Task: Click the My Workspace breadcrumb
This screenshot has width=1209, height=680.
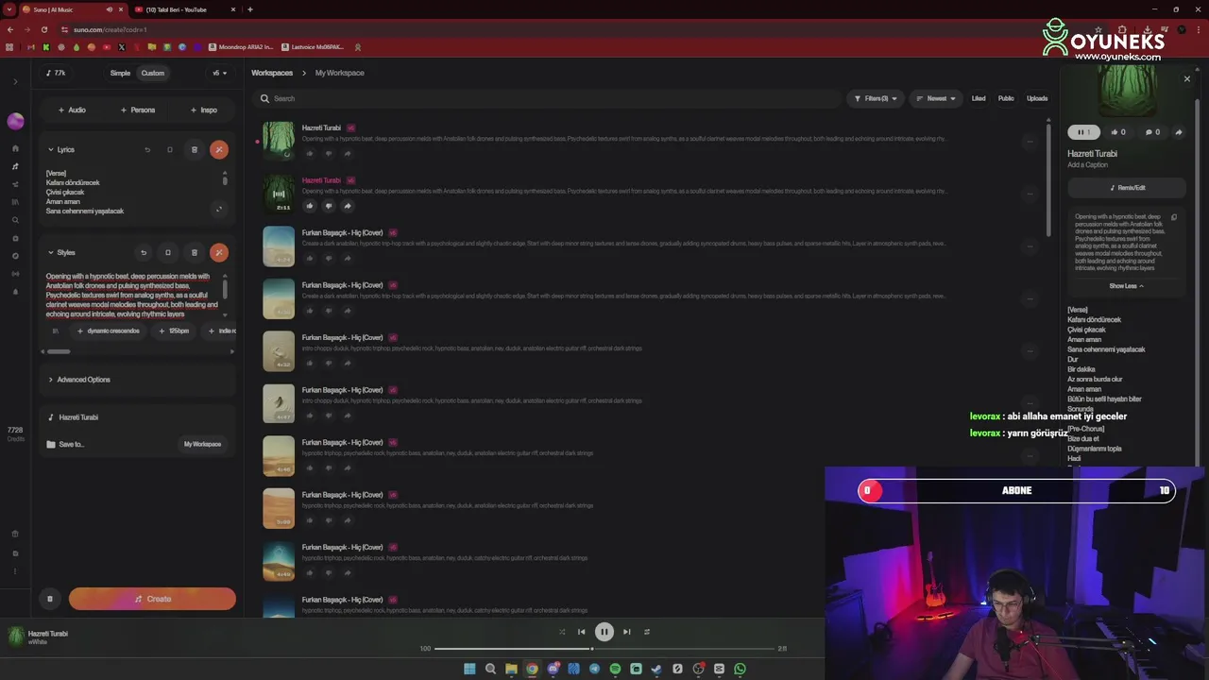Action: 339,73
